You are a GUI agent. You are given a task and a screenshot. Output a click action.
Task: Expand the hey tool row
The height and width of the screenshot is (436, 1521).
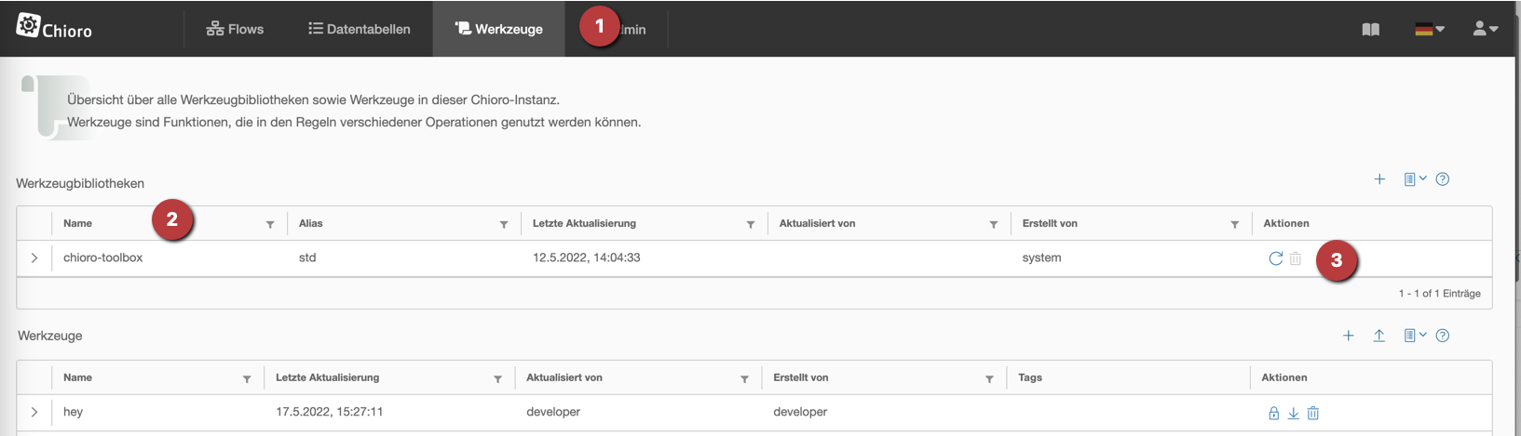coord(34,412)
